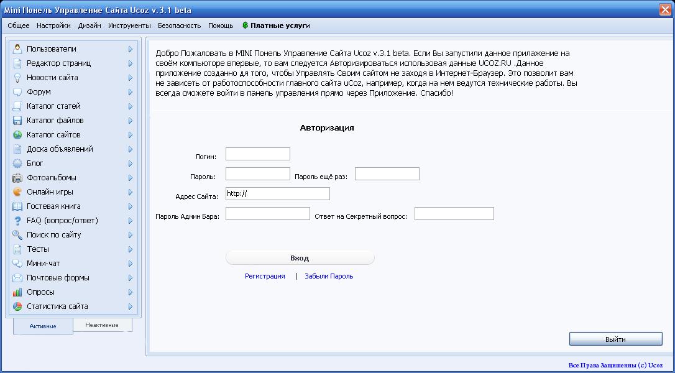This screenshot has height=373, width=675.
Task: Click the Опросы bar chart icon
Action: [x=17, y=292]
